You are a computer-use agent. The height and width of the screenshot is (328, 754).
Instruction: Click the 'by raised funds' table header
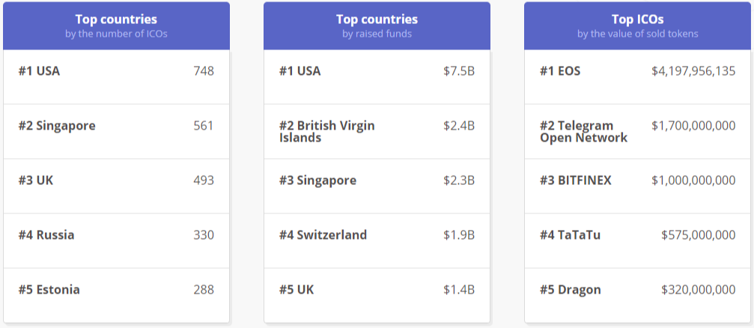pyautogui.click(x=377, y=34)
